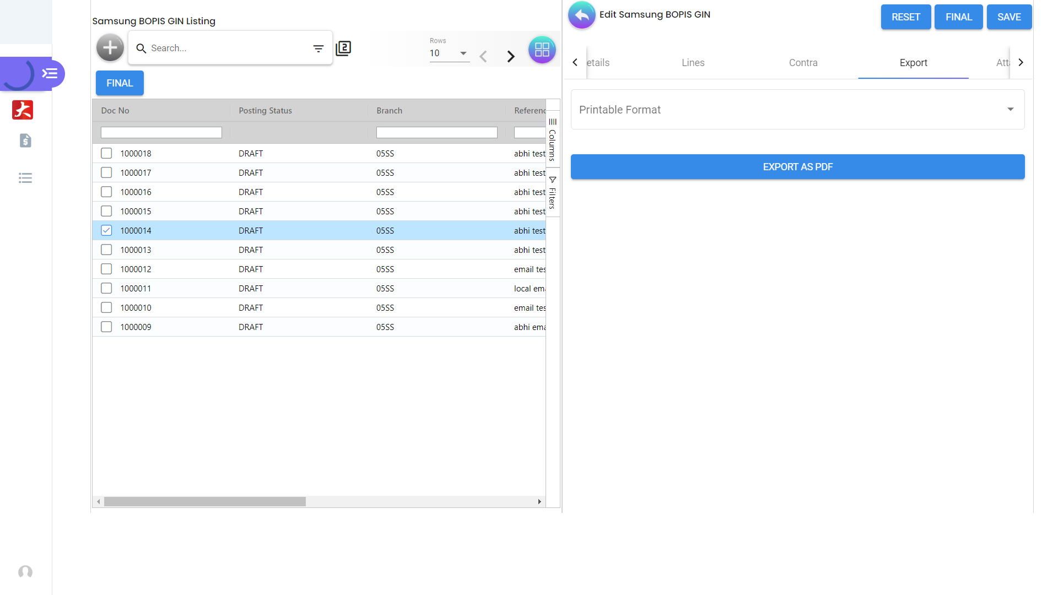Click the SAVE button
This screenshot has height=595, width=1058.
point(1008,17)
